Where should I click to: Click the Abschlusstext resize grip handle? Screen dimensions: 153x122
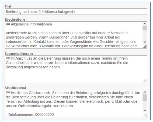[x=145, y=115]
